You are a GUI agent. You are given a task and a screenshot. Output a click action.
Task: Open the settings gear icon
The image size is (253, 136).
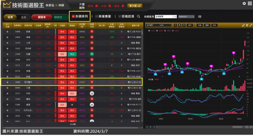click(244, 3)
